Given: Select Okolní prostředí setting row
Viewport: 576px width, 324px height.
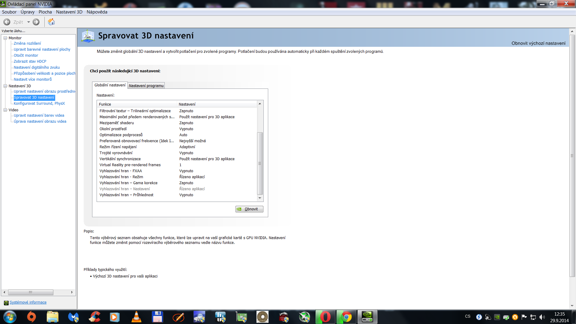Looking at the screenshot, I should pyautogui.click(x=177, y=129).
